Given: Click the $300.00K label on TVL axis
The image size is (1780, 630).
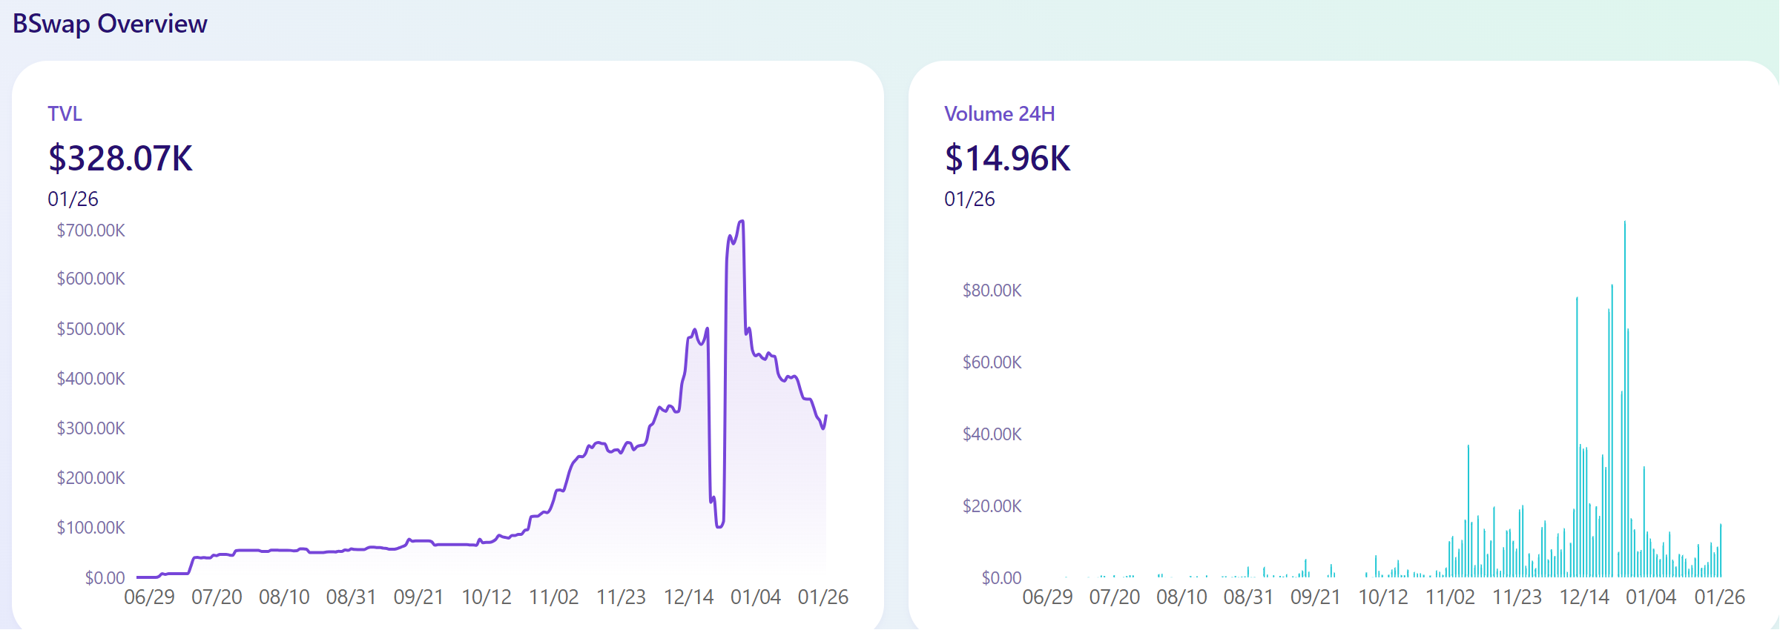Looking at the screenshot, I should pos(90,428).
